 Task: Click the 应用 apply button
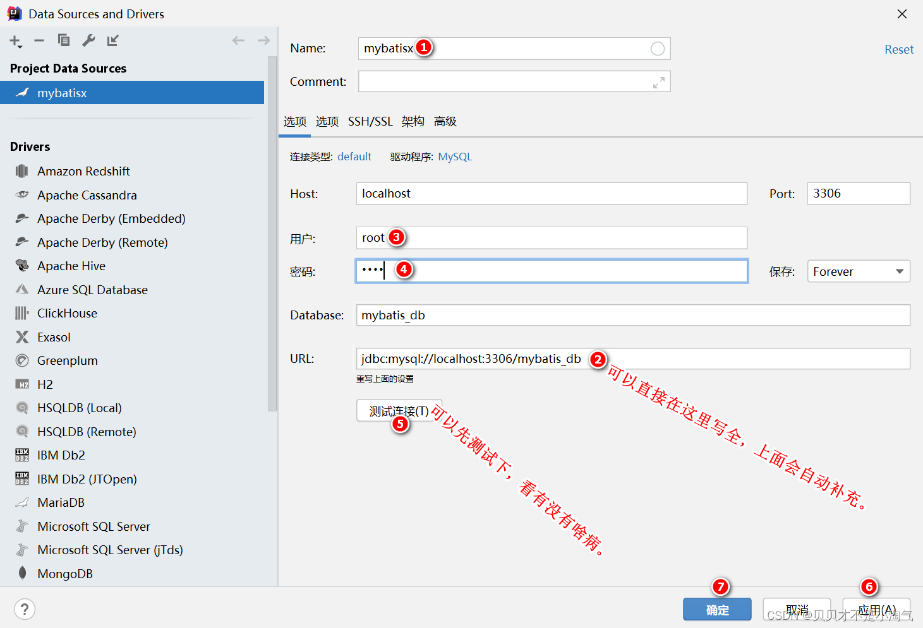[x=877, y=610]
